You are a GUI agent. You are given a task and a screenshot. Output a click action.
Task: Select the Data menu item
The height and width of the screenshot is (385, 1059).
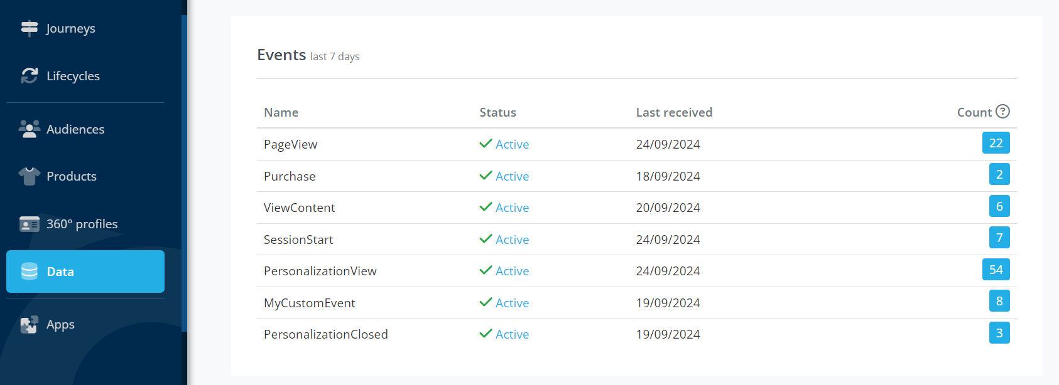pos(85,272)
